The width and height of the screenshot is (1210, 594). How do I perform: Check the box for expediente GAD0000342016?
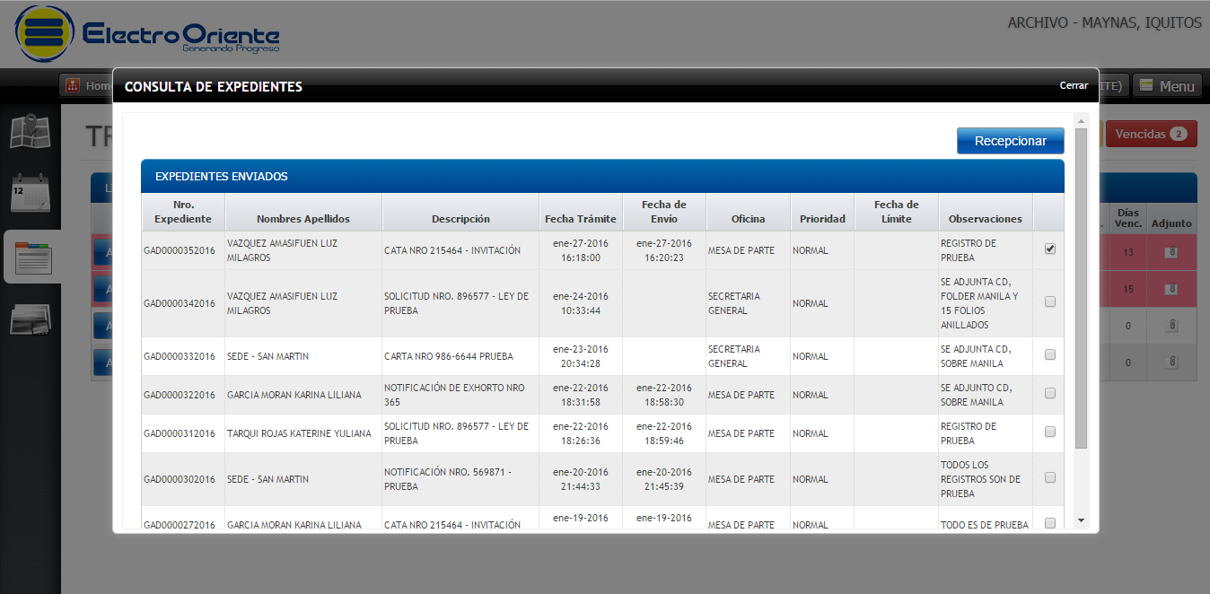1049,302
